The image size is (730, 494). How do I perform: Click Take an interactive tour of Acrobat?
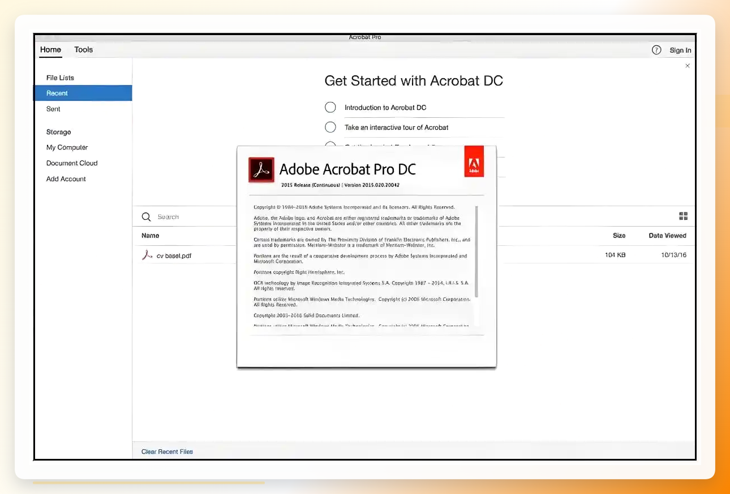point(396,127)
